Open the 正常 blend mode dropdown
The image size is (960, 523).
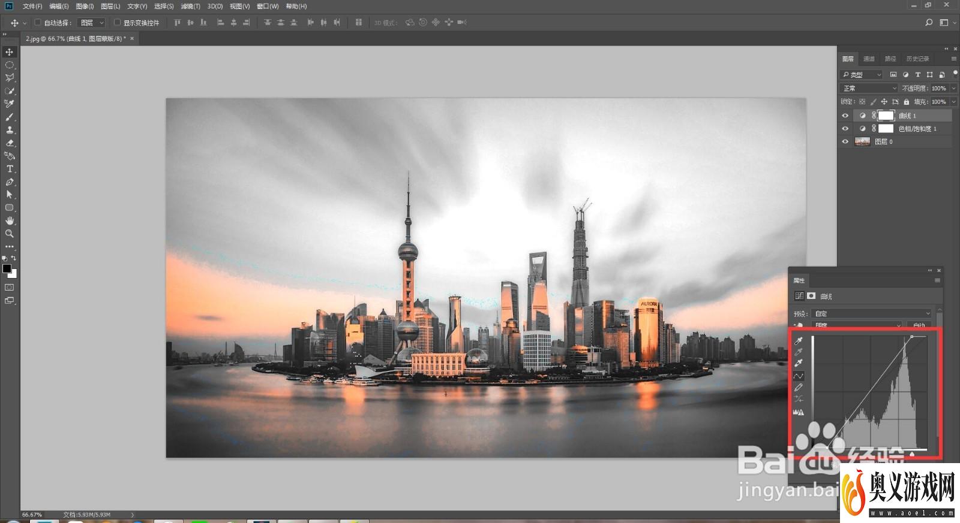click(869, 88)
